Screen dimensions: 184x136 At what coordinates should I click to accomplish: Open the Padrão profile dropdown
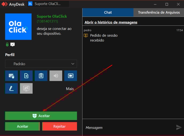coord(41,64)
